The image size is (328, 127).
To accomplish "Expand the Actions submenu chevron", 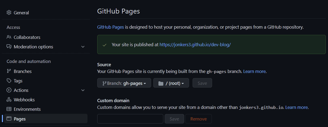I will 83,90.
